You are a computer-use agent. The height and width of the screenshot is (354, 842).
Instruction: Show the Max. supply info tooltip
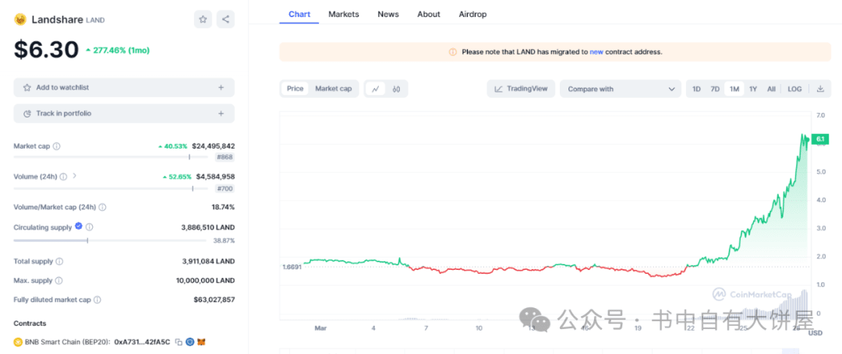(58, 281)
